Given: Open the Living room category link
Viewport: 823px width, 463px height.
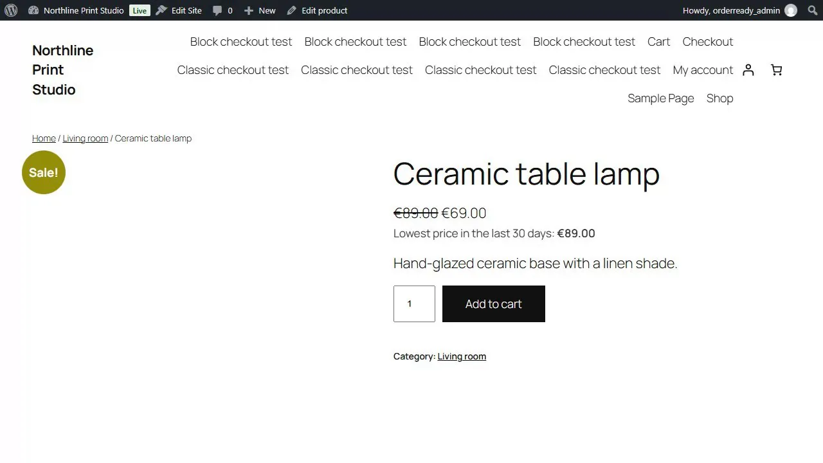Looking at the screenshot, I should (x=462, y=356).
